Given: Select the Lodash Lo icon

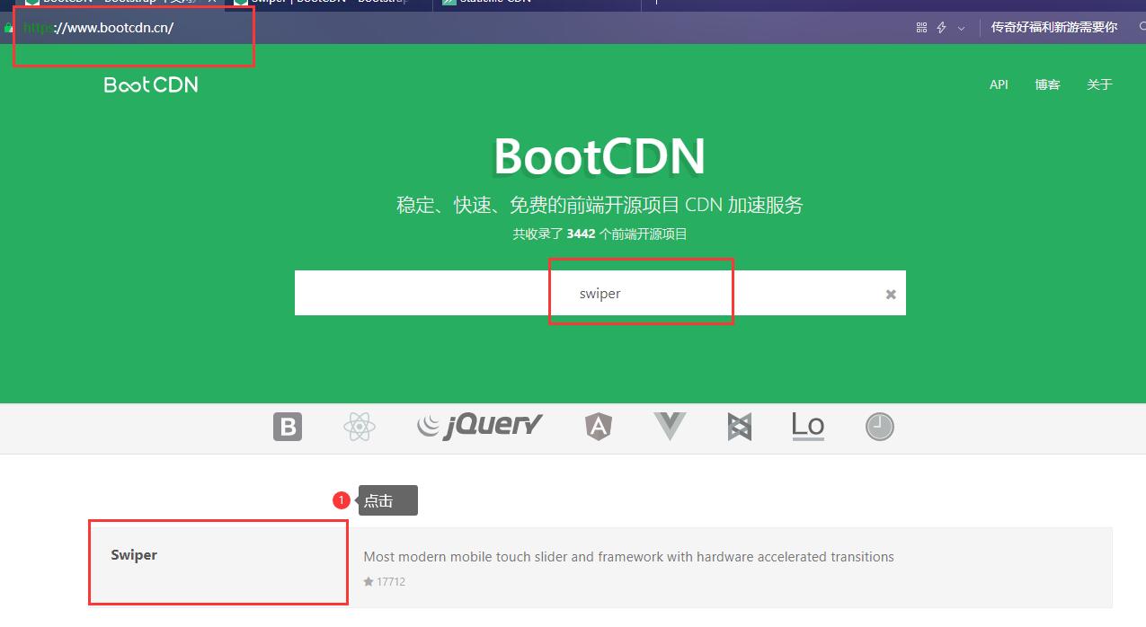Looking at the screenshot, I should [808, 426].
